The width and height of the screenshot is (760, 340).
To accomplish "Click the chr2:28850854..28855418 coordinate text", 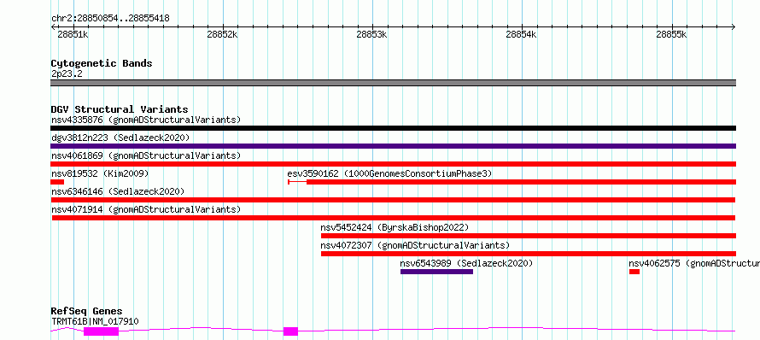I will click(x=110, y=19).
